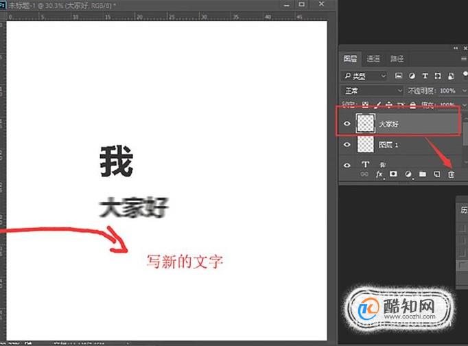The height and width of the screenshot is (346, 468).
Task: Filter layers by pixel layer type icon
Action: point(399,76)
